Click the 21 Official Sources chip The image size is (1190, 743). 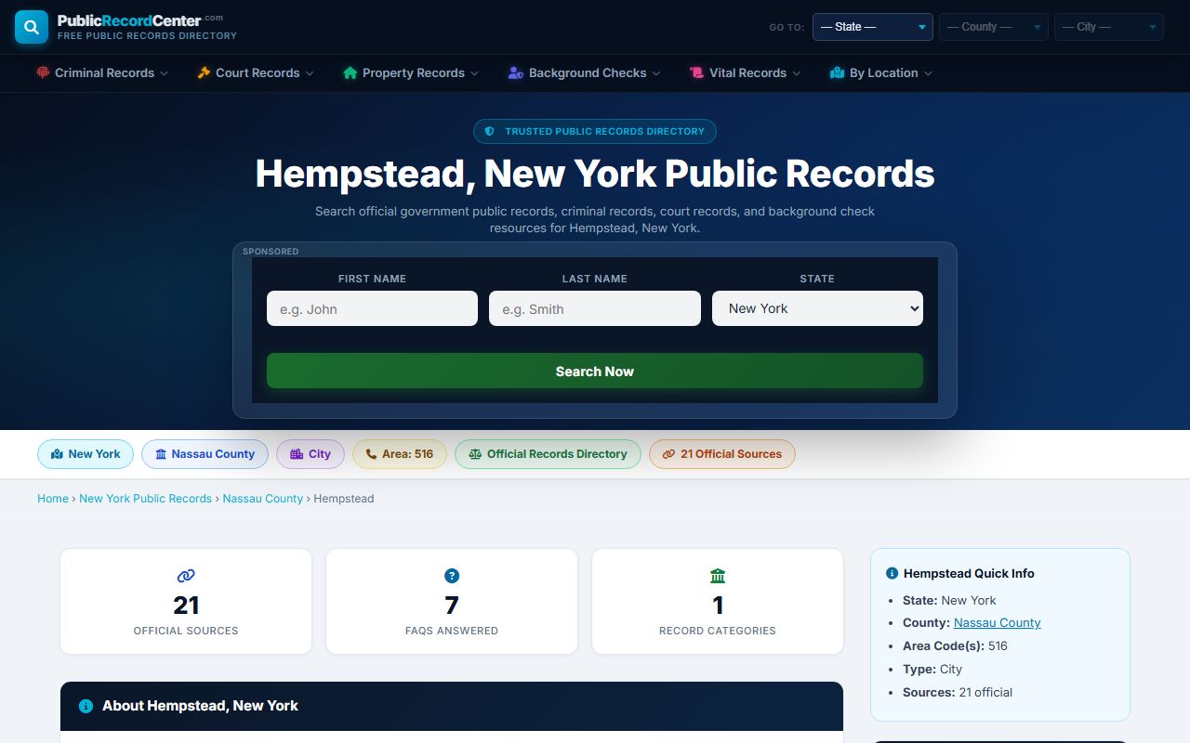(722, 454)
